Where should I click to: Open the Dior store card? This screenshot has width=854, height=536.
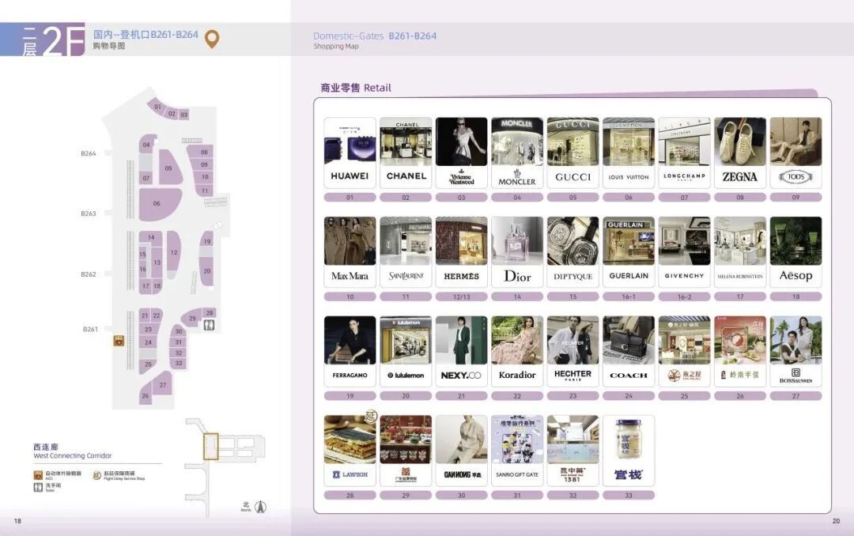[x=517, y=252]
